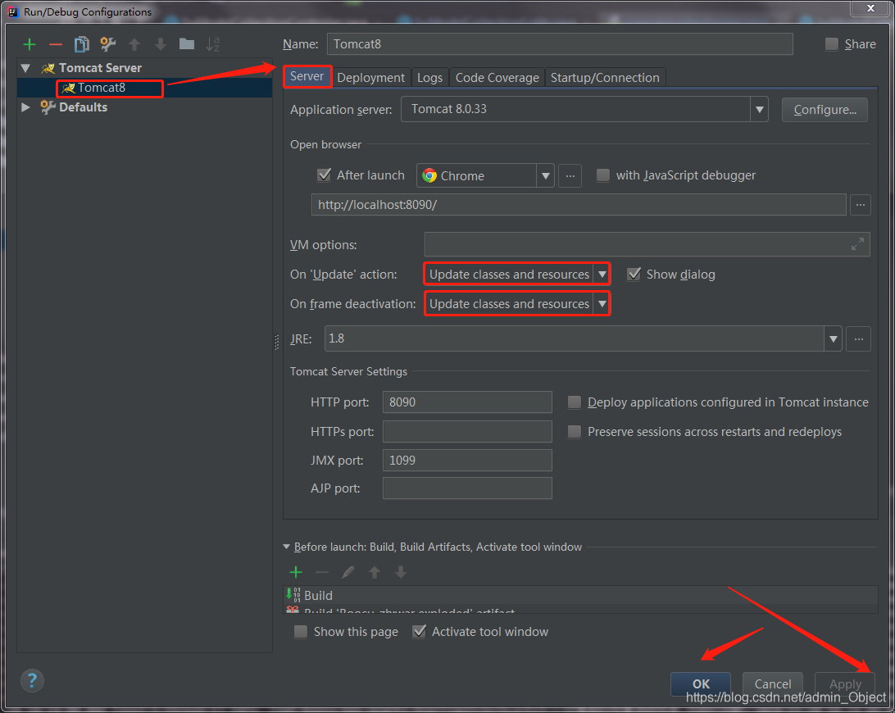Open URL ellipsis button beside localhost address
The width and height of the screenshot is (895, 713).
pyautogui.click(x=861, y=205)
